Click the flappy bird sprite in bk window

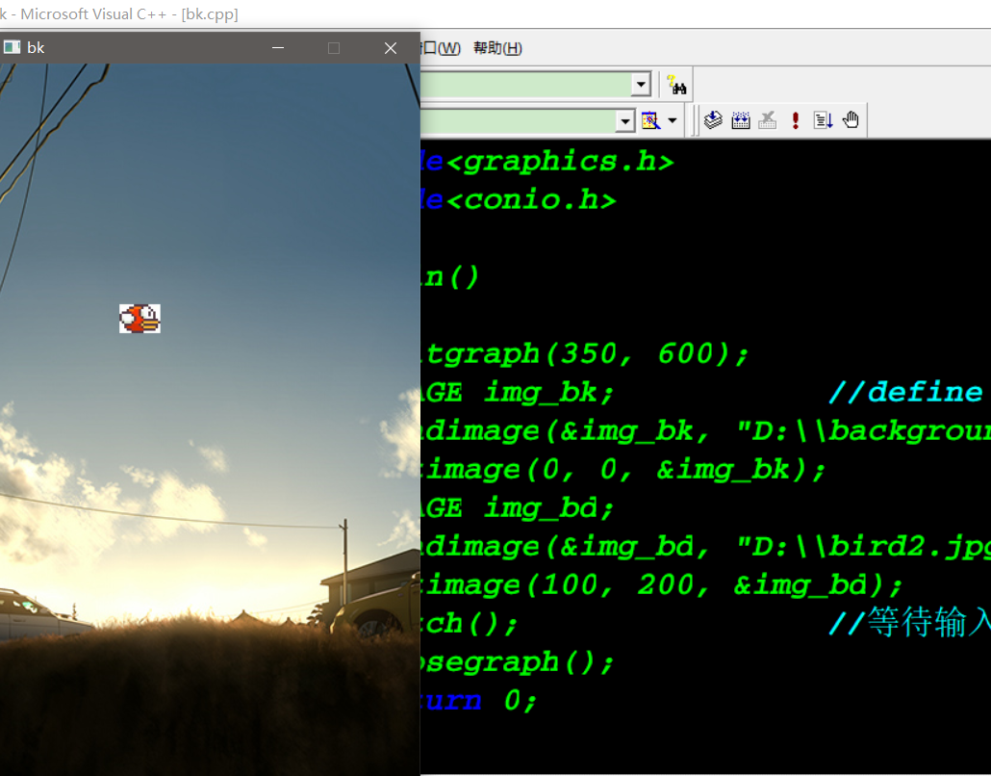pos(140,319)
